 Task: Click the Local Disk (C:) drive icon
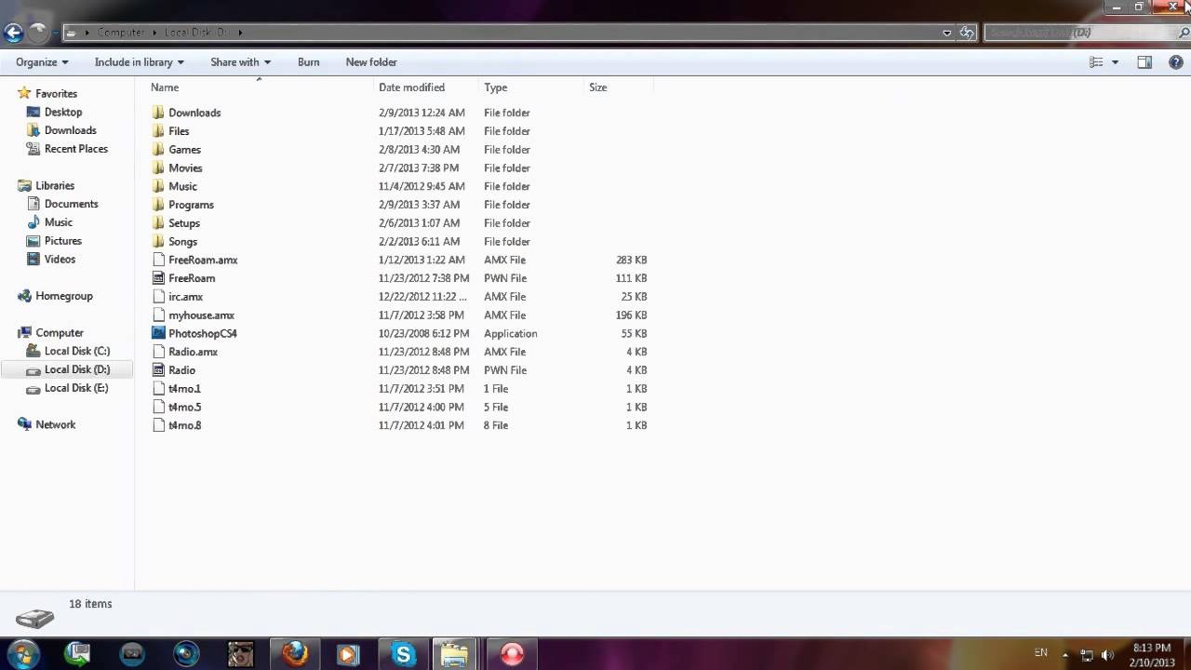click(33, 351)
